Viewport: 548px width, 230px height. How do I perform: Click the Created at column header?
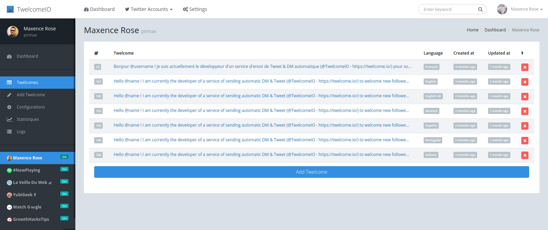464,53
